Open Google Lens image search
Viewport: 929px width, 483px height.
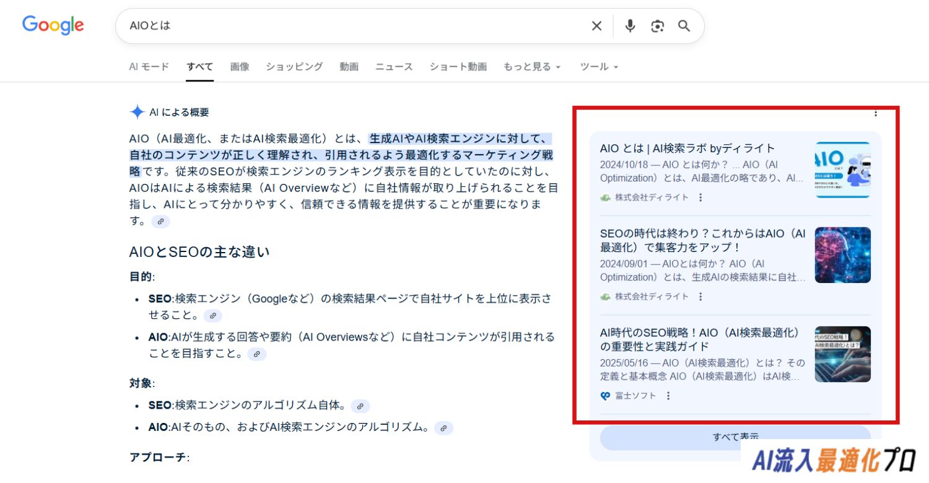pos(657,26)
